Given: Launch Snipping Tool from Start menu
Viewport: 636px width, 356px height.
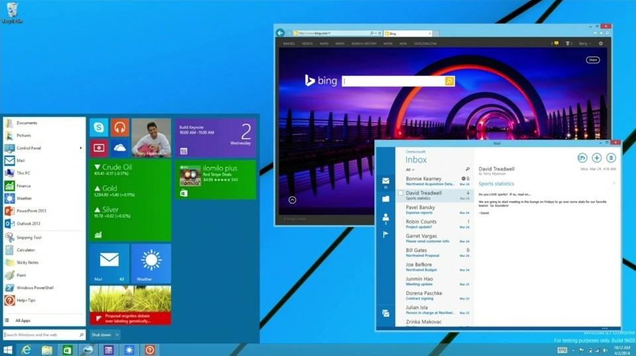Looking at the screenshot, I should pos(29,238).
